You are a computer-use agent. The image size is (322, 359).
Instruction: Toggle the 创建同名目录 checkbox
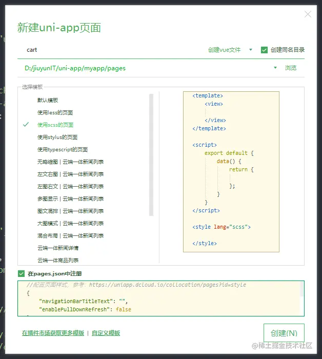point(264,50)
